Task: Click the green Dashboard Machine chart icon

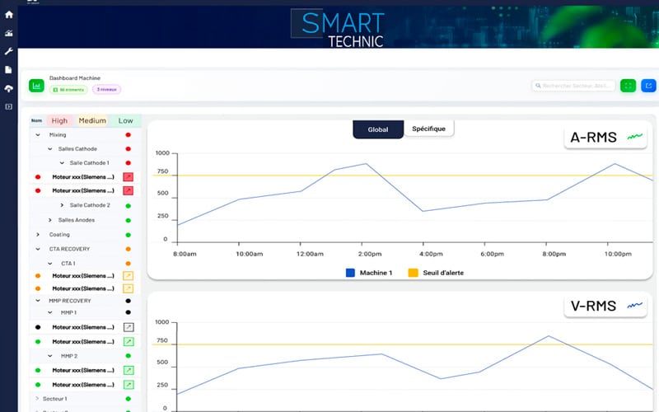Action: tap(36, 86)
